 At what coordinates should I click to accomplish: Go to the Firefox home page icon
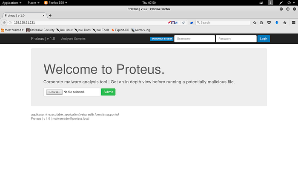tap(284, 23)
